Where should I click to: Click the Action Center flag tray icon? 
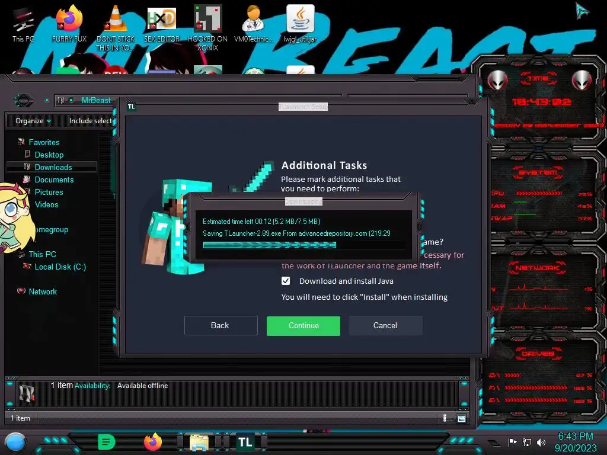(513, 442)
